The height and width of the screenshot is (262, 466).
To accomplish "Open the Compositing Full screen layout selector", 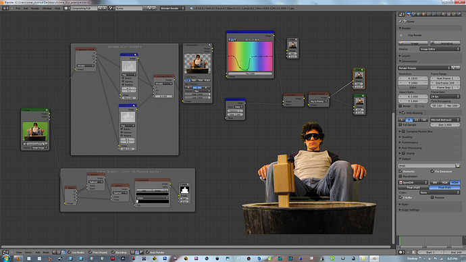I will (x=84, y=8).
